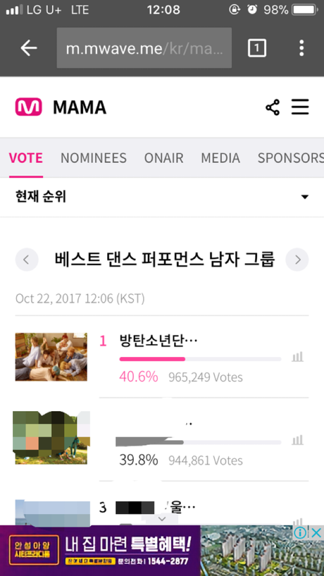Click the m.mwave.me address bar
This screenshot has width=324, height=576.
pos(144,48)
